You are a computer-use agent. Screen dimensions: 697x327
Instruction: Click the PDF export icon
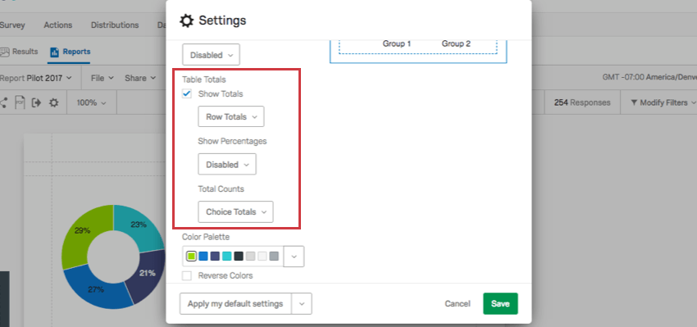click(20, 102)
